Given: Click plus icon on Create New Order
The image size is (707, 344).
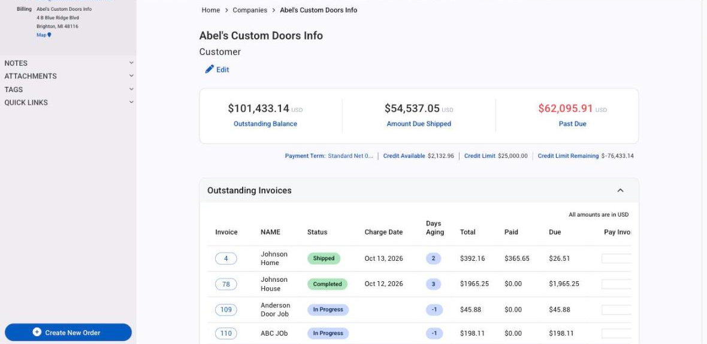Looking at the screenshot, I should tap(37, 332).
